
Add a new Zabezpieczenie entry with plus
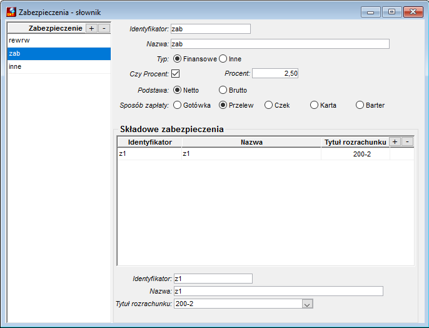(92, 28)
